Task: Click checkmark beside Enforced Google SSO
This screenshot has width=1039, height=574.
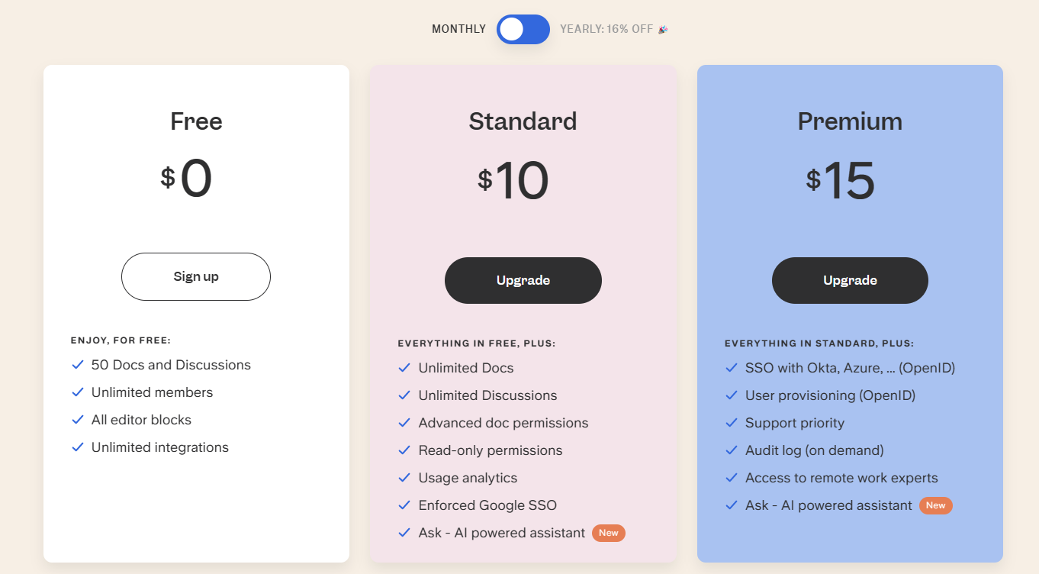Action: coord(404,505)
